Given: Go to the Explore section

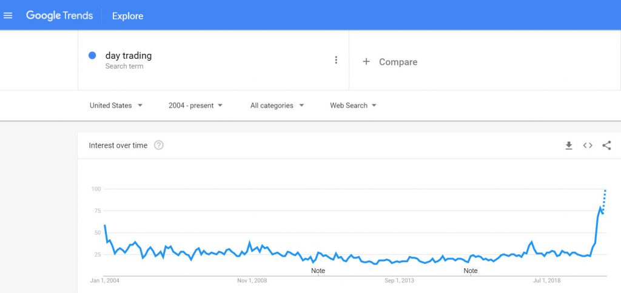Looking at the screenshot, I should pyautogui.click(x=127, y=16).
